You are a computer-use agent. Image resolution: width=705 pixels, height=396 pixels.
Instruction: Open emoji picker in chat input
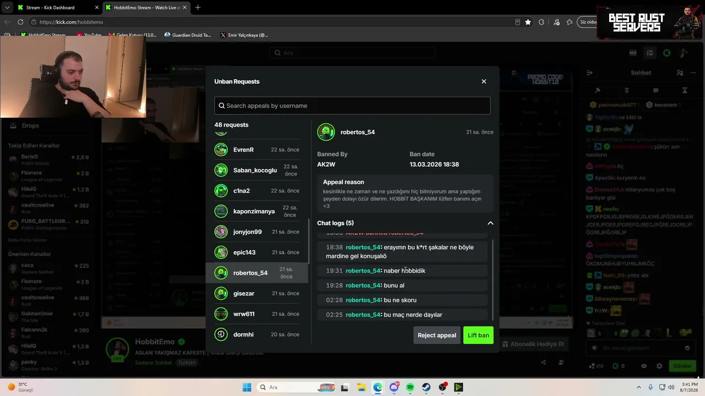687,348
